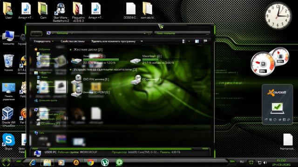
Task: Click Упорядочить dropdown in Explorer toolbar
Action: click(x=43, y=41)
